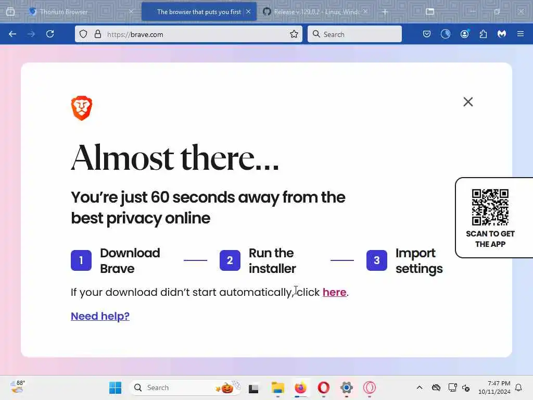Open Firefox View icon in tab strip
This screenshot has width=533, height=400.
pyautogui.click(x=10, y=11)
